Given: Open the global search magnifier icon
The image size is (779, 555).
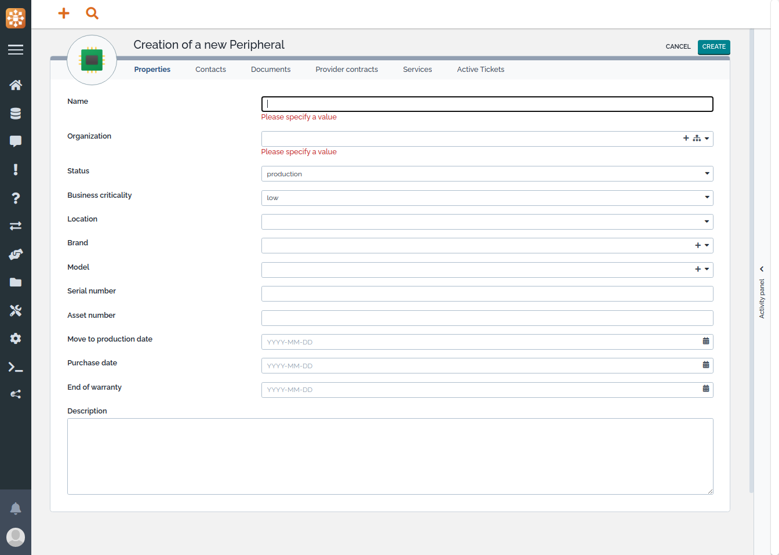Looking at the screenshot, I should pos(92,13).
